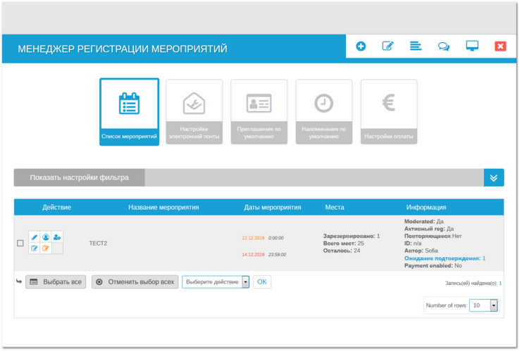Click the plus icon in header toolbar

pyautogui.click(x=361, y=46)
